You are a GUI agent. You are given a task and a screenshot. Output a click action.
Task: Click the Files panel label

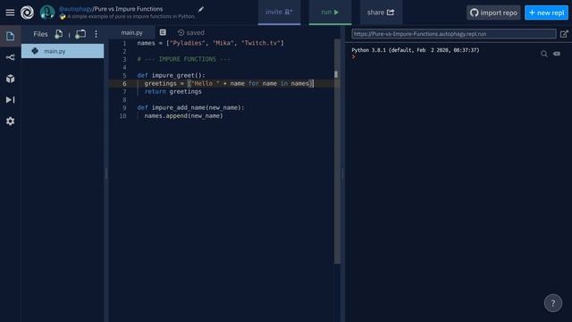(x=40, y=34)
